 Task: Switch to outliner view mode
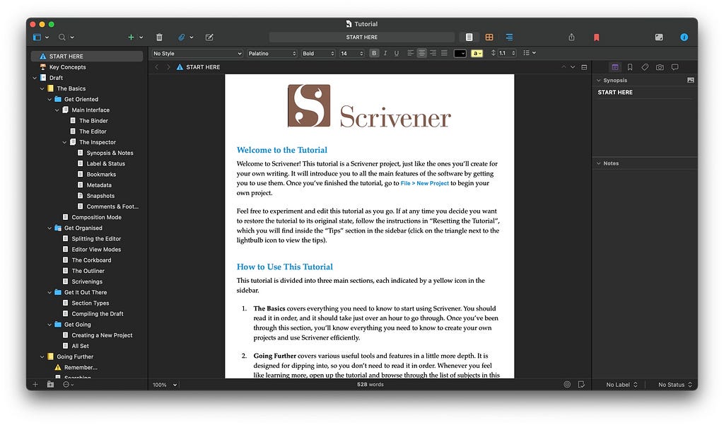(x=509, y=37)
